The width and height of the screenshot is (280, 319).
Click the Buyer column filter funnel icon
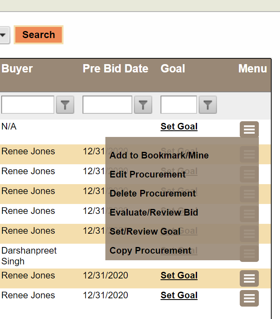(x=65, y=105)
